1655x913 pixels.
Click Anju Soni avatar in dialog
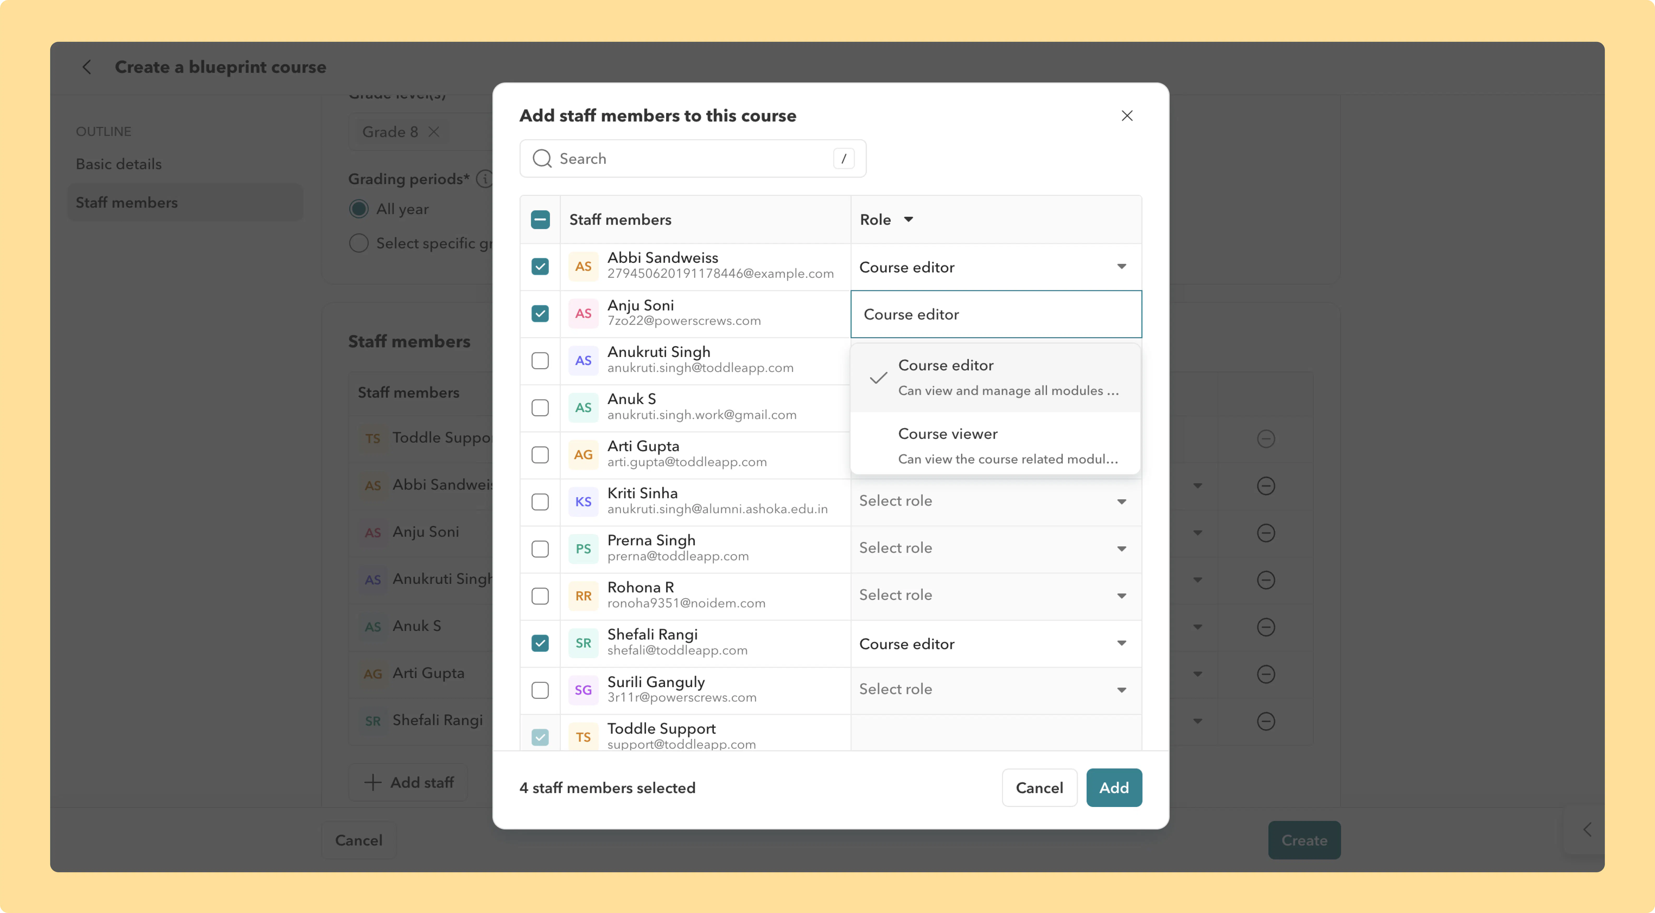pyautogui.click(x=583, y=314)
